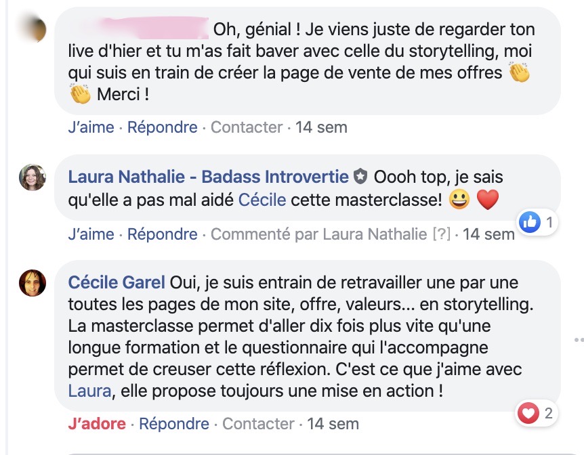This screenshot has width=584, height=455.
Task: Toggle J'aime on the first comment
Action: [x=91, y=127]
